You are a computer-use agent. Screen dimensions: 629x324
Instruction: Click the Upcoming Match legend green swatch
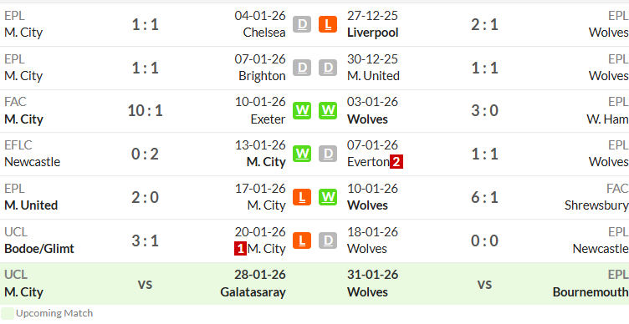pos(8,314)
